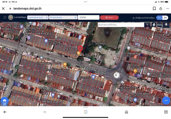This screenshot has height=119, width=171.
Task: Click the basemap grid icon
Action: (159, 25)
